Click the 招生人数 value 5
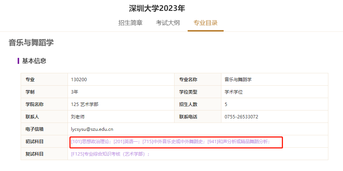 pyautogui.click(x=226, y=104)
